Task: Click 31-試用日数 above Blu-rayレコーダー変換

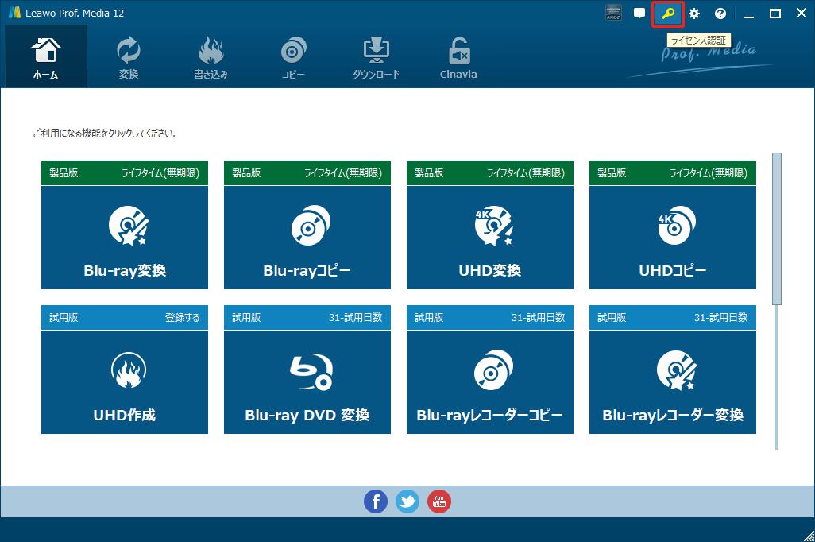Action: [721, 317]
